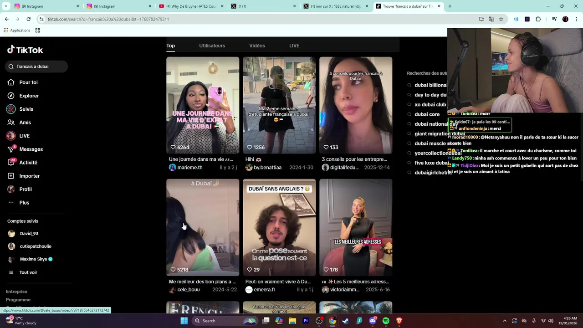Go back with the browser back arrow
Screen dimensions: 583x328
click(6, 19)
